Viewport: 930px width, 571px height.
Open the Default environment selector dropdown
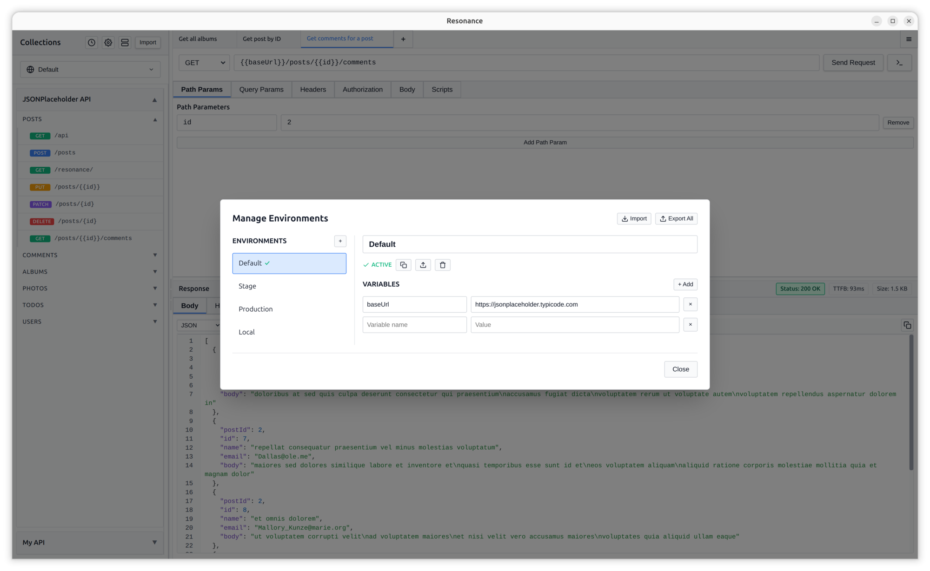(x=90, y=69)
